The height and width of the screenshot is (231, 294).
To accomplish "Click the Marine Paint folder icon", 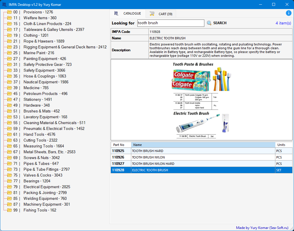I will (x=9, y=53).
